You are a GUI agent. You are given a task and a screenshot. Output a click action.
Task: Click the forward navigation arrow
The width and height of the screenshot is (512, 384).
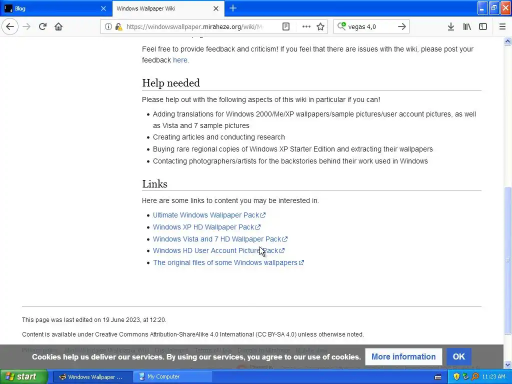click(x=27, y=26)
